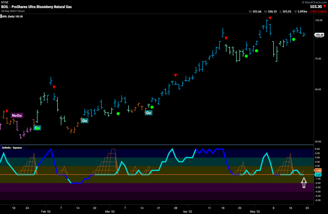The image size is (328, 214).
Task: Click the '28' date axis label
Action: point(176,208)
